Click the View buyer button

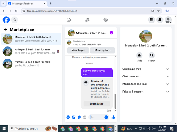(78, 50)
